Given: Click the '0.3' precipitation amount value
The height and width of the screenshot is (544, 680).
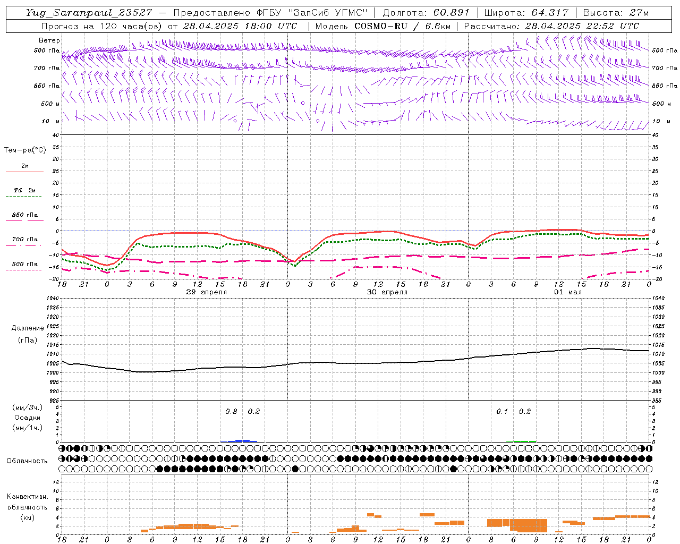Looking at the screenshot, I should pyautogui.click(x=231, y=412).
